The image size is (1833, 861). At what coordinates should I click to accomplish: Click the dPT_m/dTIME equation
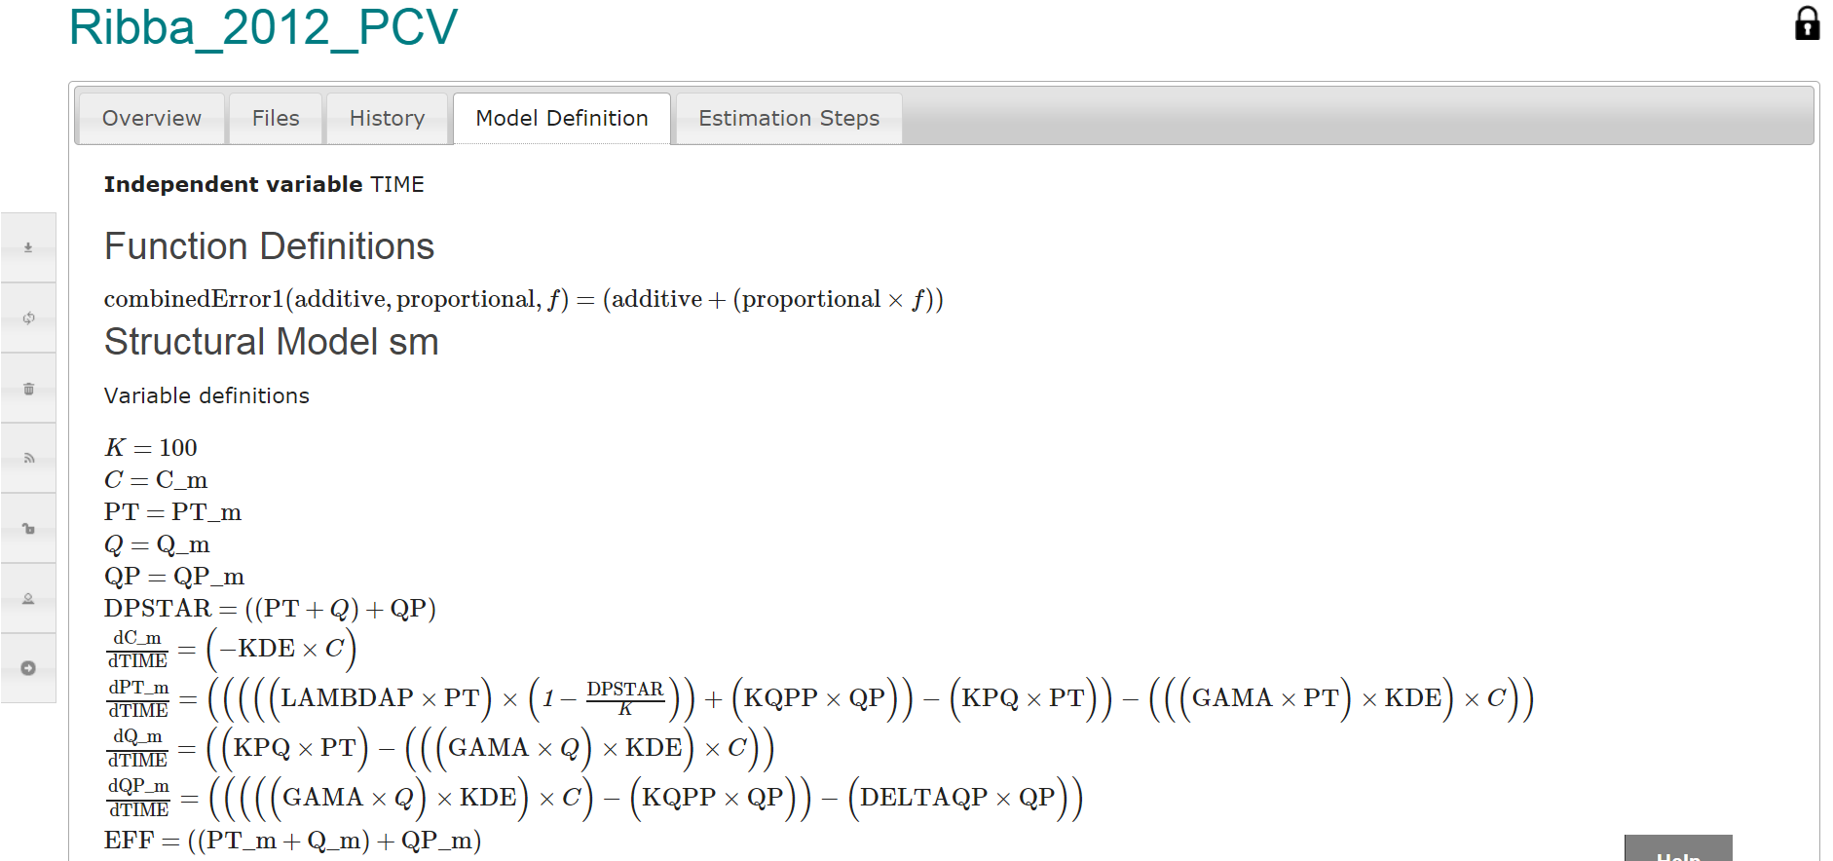[x=818, y=698]
